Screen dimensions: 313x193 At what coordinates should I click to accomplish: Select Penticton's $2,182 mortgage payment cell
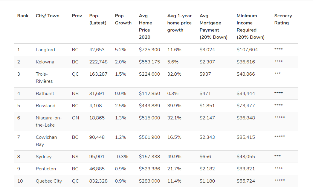[207, 169]
